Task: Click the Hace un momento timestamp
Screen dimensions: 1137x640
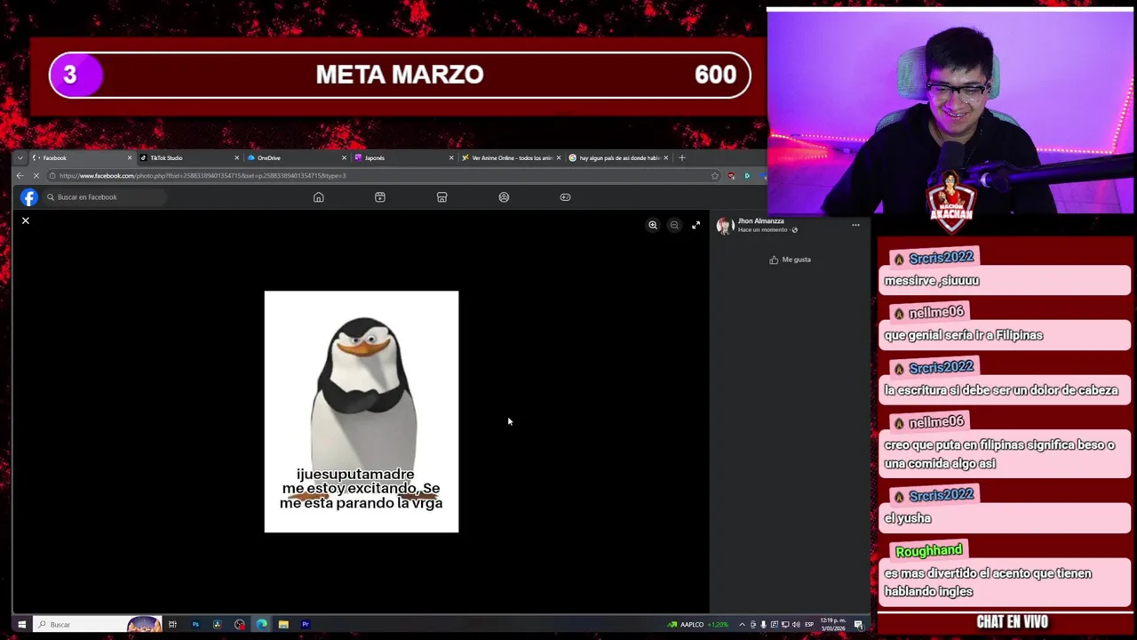Action: 762,230
